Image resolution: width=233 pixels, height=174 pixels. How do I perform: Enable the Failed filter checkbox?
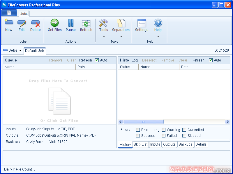click(x=163, y=135)
